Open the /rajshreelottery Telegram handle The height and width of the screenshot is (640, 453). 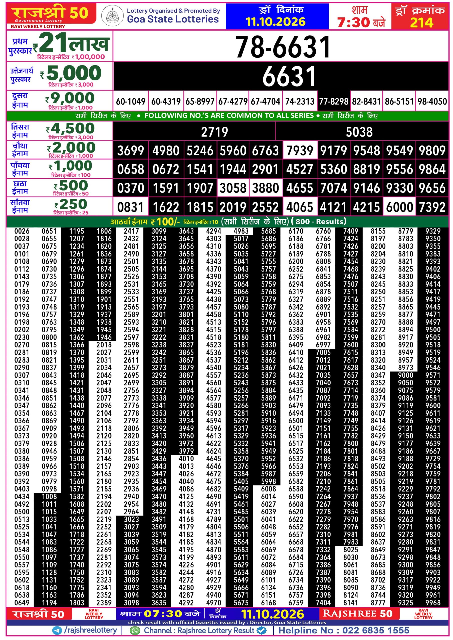(x=90, y=630)
